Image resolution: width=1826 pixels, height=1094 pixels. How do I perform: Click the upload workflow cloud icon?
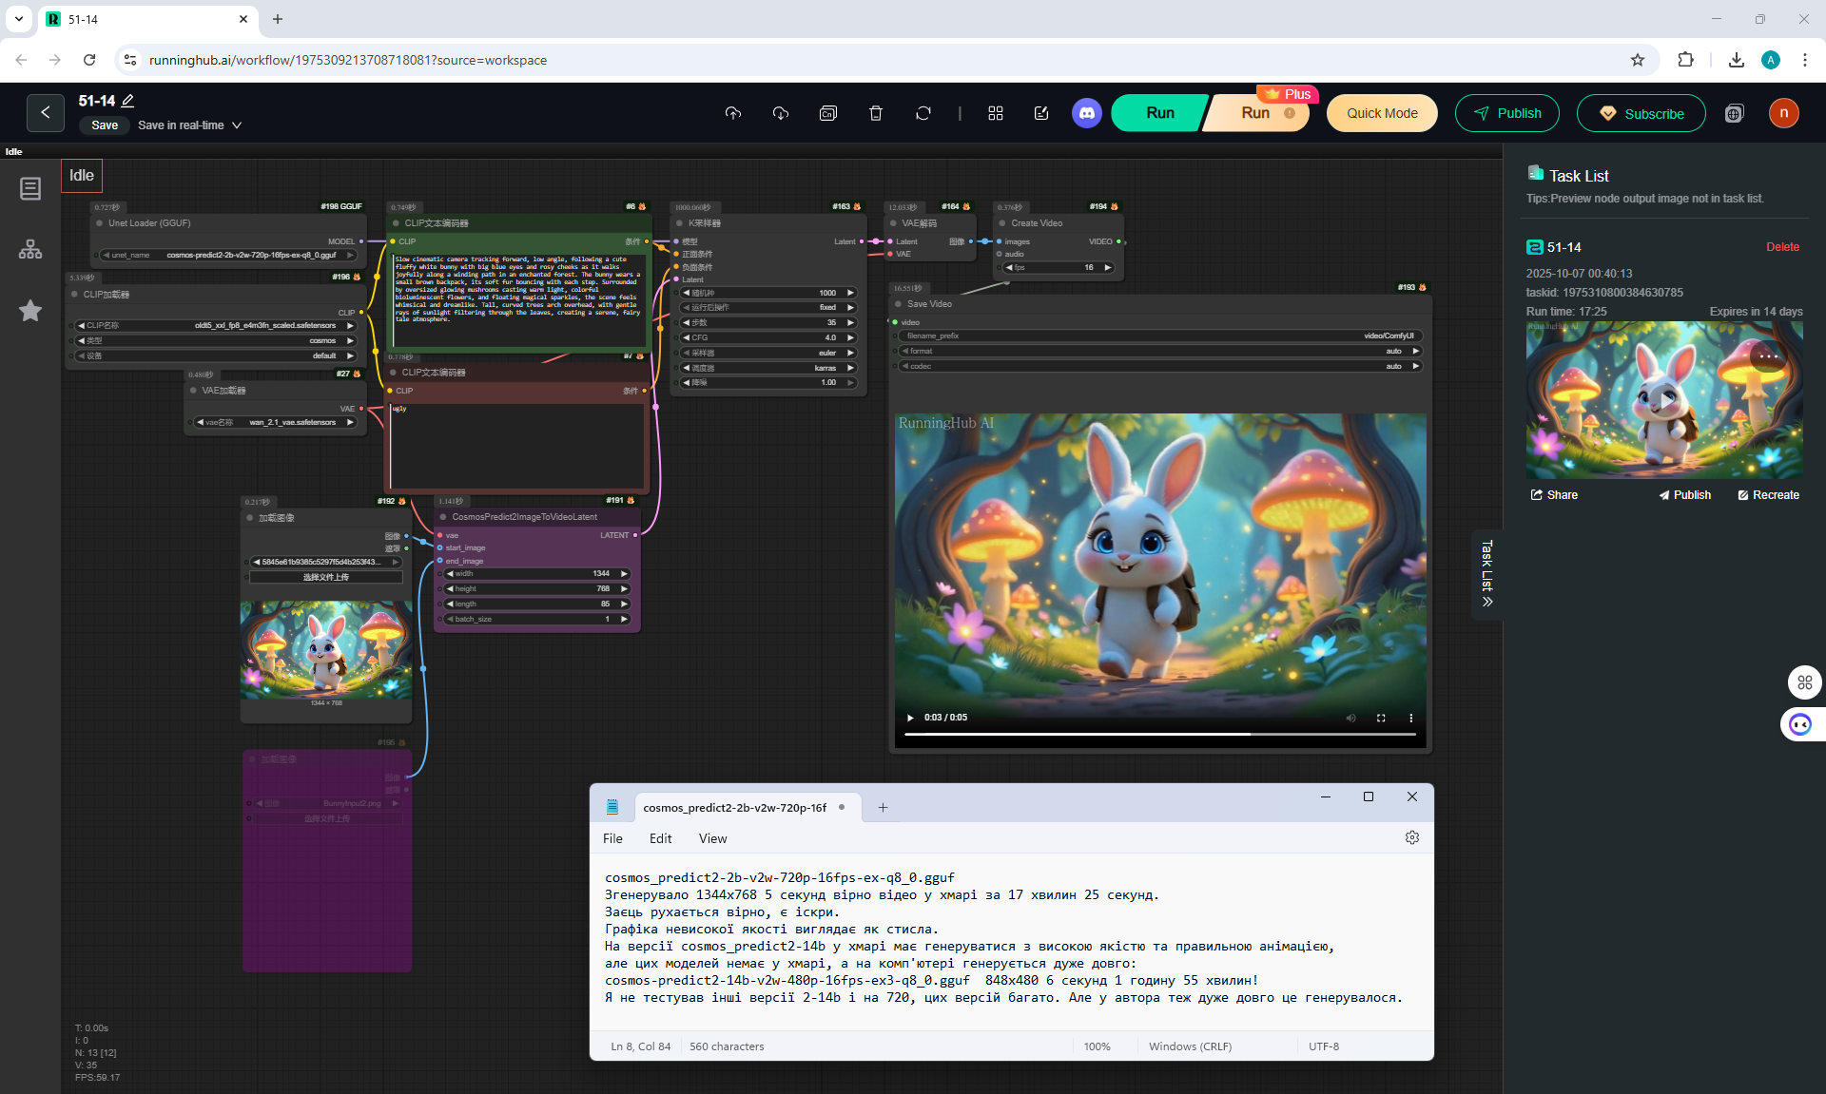tap(732, 113)
